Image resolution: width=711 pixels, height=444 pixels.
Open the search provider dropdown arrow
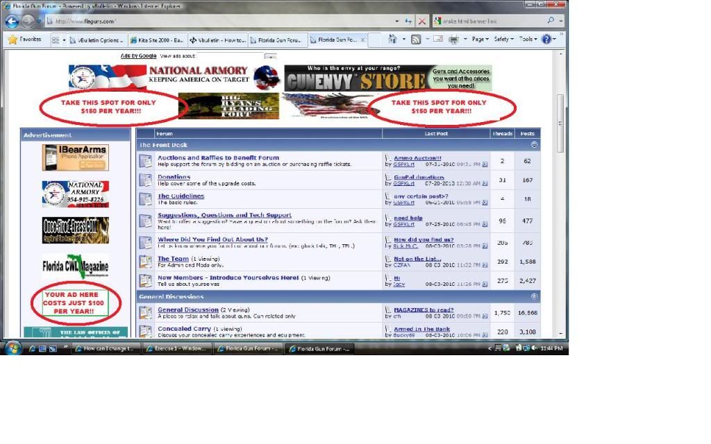coord(561,21)
